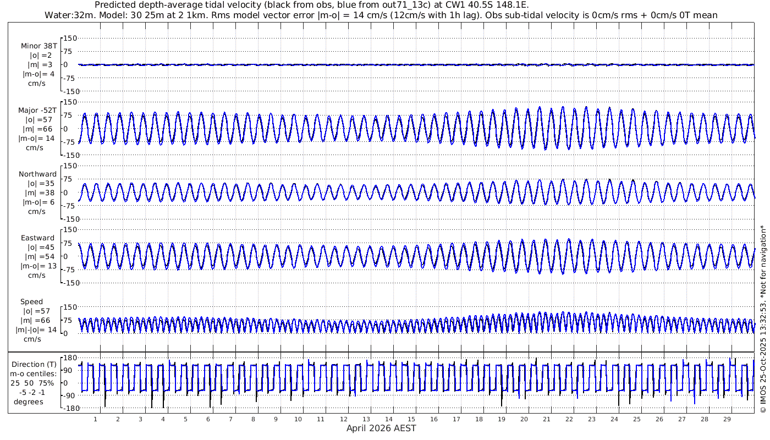Click the Direction (T) panel label
Screen dimensions: 770x440
tap(35, 364)
